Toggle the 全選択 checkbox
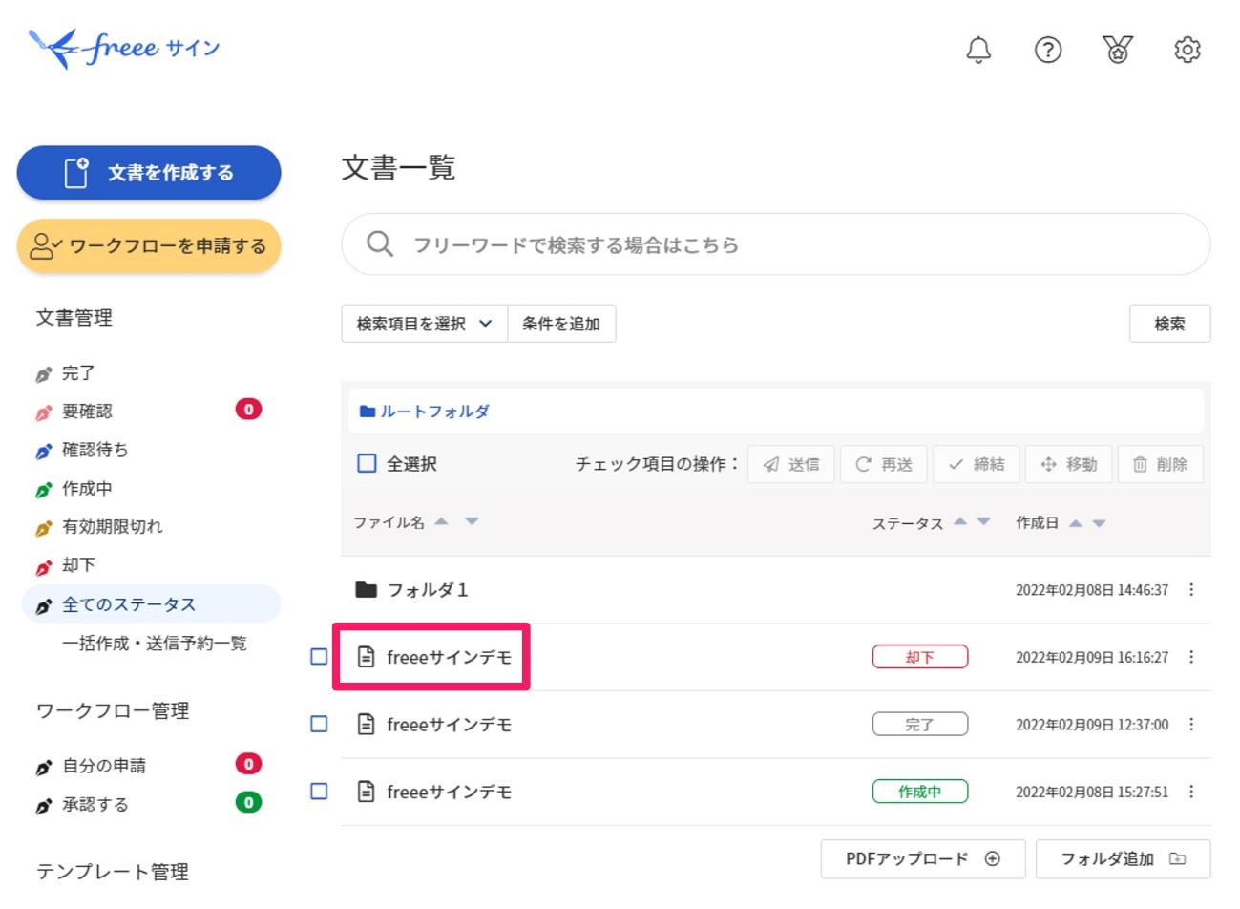The image size is (1240, 909). tap(367, 463)
